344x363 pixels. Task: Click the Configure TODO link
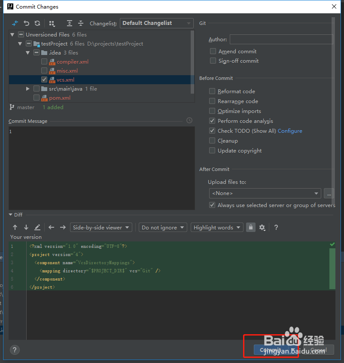[x=290, y=131]
